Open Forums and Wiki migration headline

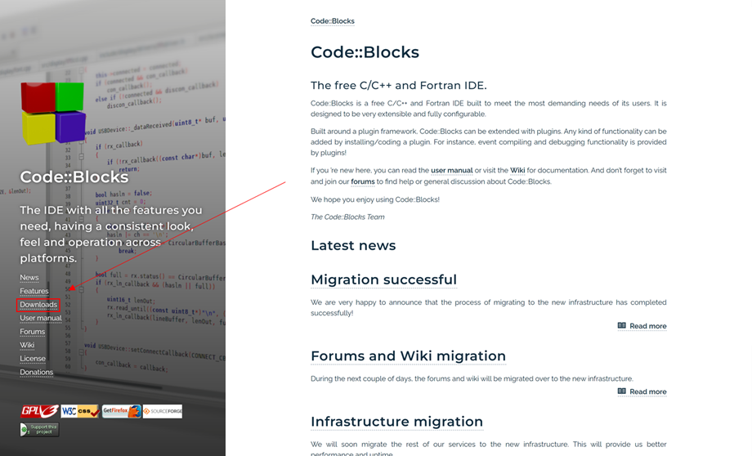pyautogui.click(x=408, y=355)
